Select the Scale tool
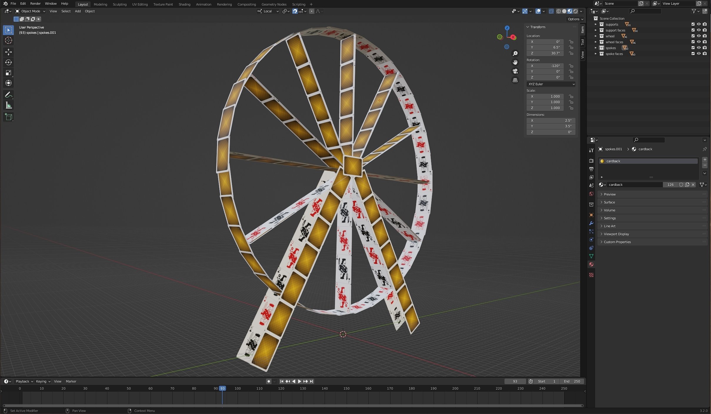 click(9, 73)
